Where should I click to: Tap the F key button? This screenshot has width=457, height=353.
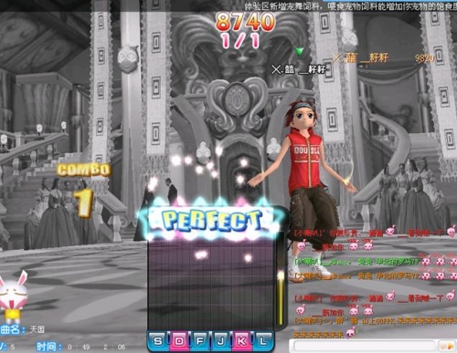[200, 341]
